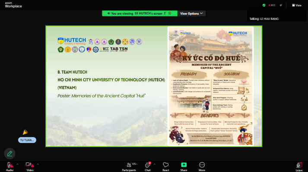Open the React heart menu
The width and height of the screenshot is (308, 172).
point(165,167)
